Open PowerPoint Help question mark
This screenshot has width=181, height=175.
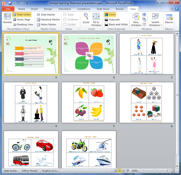pyautogui.click(x=177, y=9)
